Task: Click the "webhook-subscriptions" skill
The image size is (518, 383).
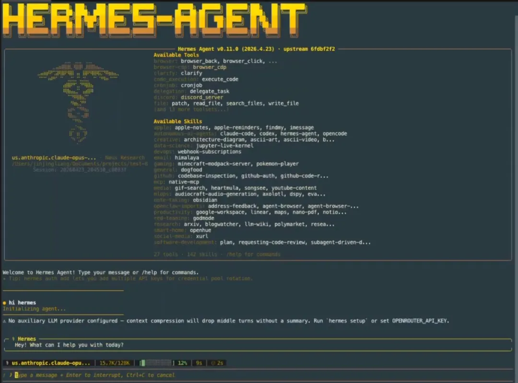Action: (x=210, y=152)
